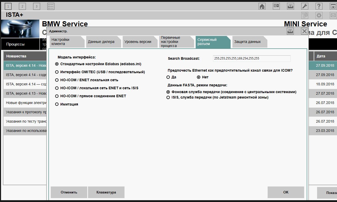Select the Имитация interface option
Screen dimensions: 337x202
pos(67,104)
